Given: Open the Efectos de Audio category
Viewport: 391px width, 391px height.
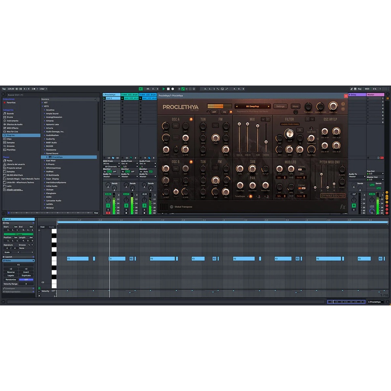Looking at the screenshot, I should tap(15, 124).
